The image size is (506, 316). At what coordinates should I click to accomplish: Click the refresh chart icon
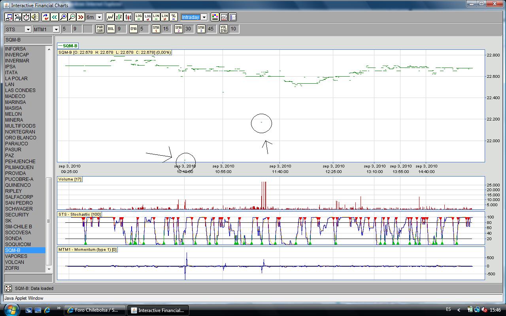pyautogui.click(x=45, y=17)
